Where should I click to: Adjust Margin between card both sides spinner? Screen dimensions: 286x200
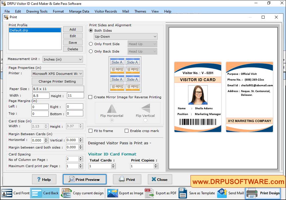point(80,147)
